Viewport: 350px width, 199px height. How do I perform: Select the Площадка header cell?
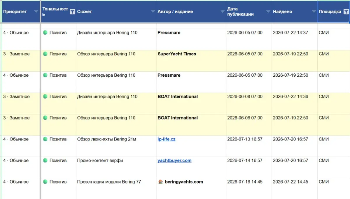[x=334, y=12]
